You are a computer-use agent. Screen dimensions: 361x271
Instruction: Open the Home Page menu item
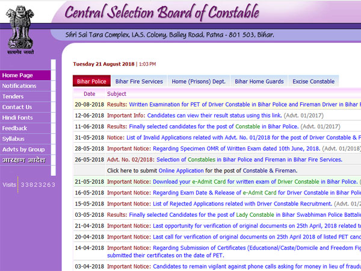pyautogui.click(x=18, y=75)
